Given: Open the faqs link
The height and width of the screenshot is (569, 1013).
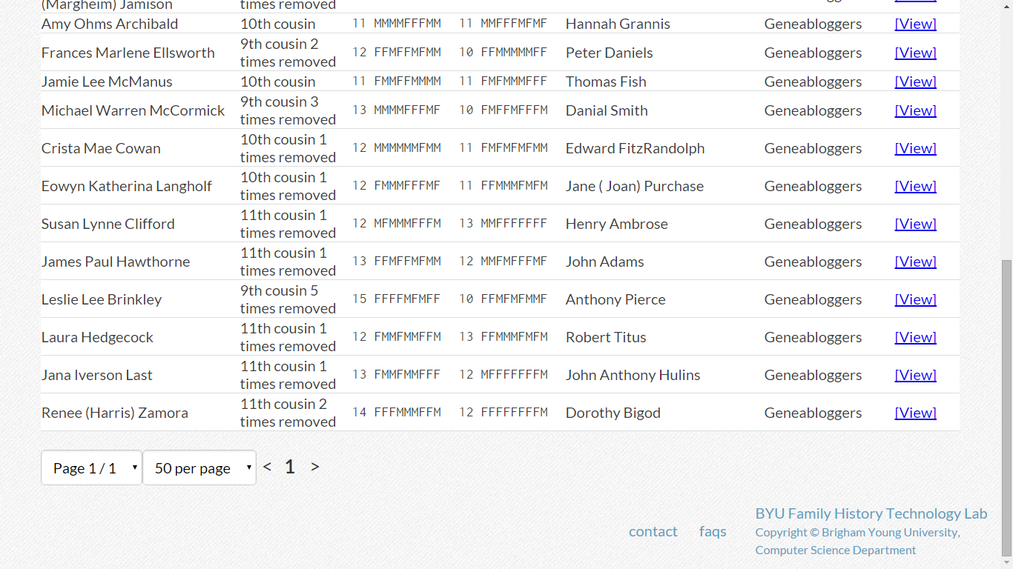Looking at the screenshot, I should [712, 530].
